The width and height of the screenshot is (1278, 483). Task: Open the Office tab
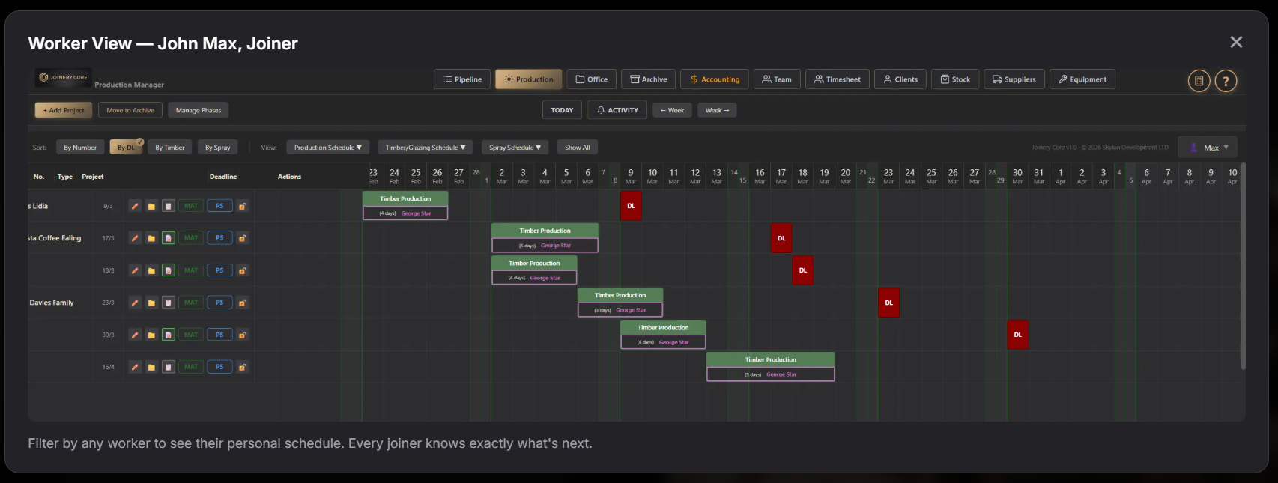pyautogui.click(x=591, y=79)
